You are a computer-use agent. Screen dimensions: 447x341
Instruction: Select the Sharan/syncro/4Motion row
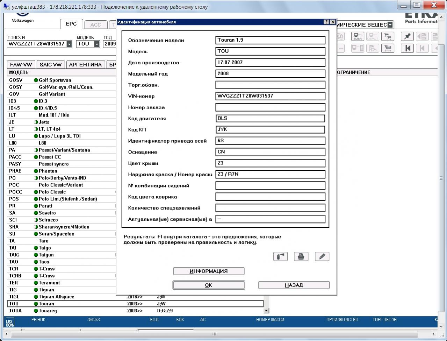pos(62,227)
